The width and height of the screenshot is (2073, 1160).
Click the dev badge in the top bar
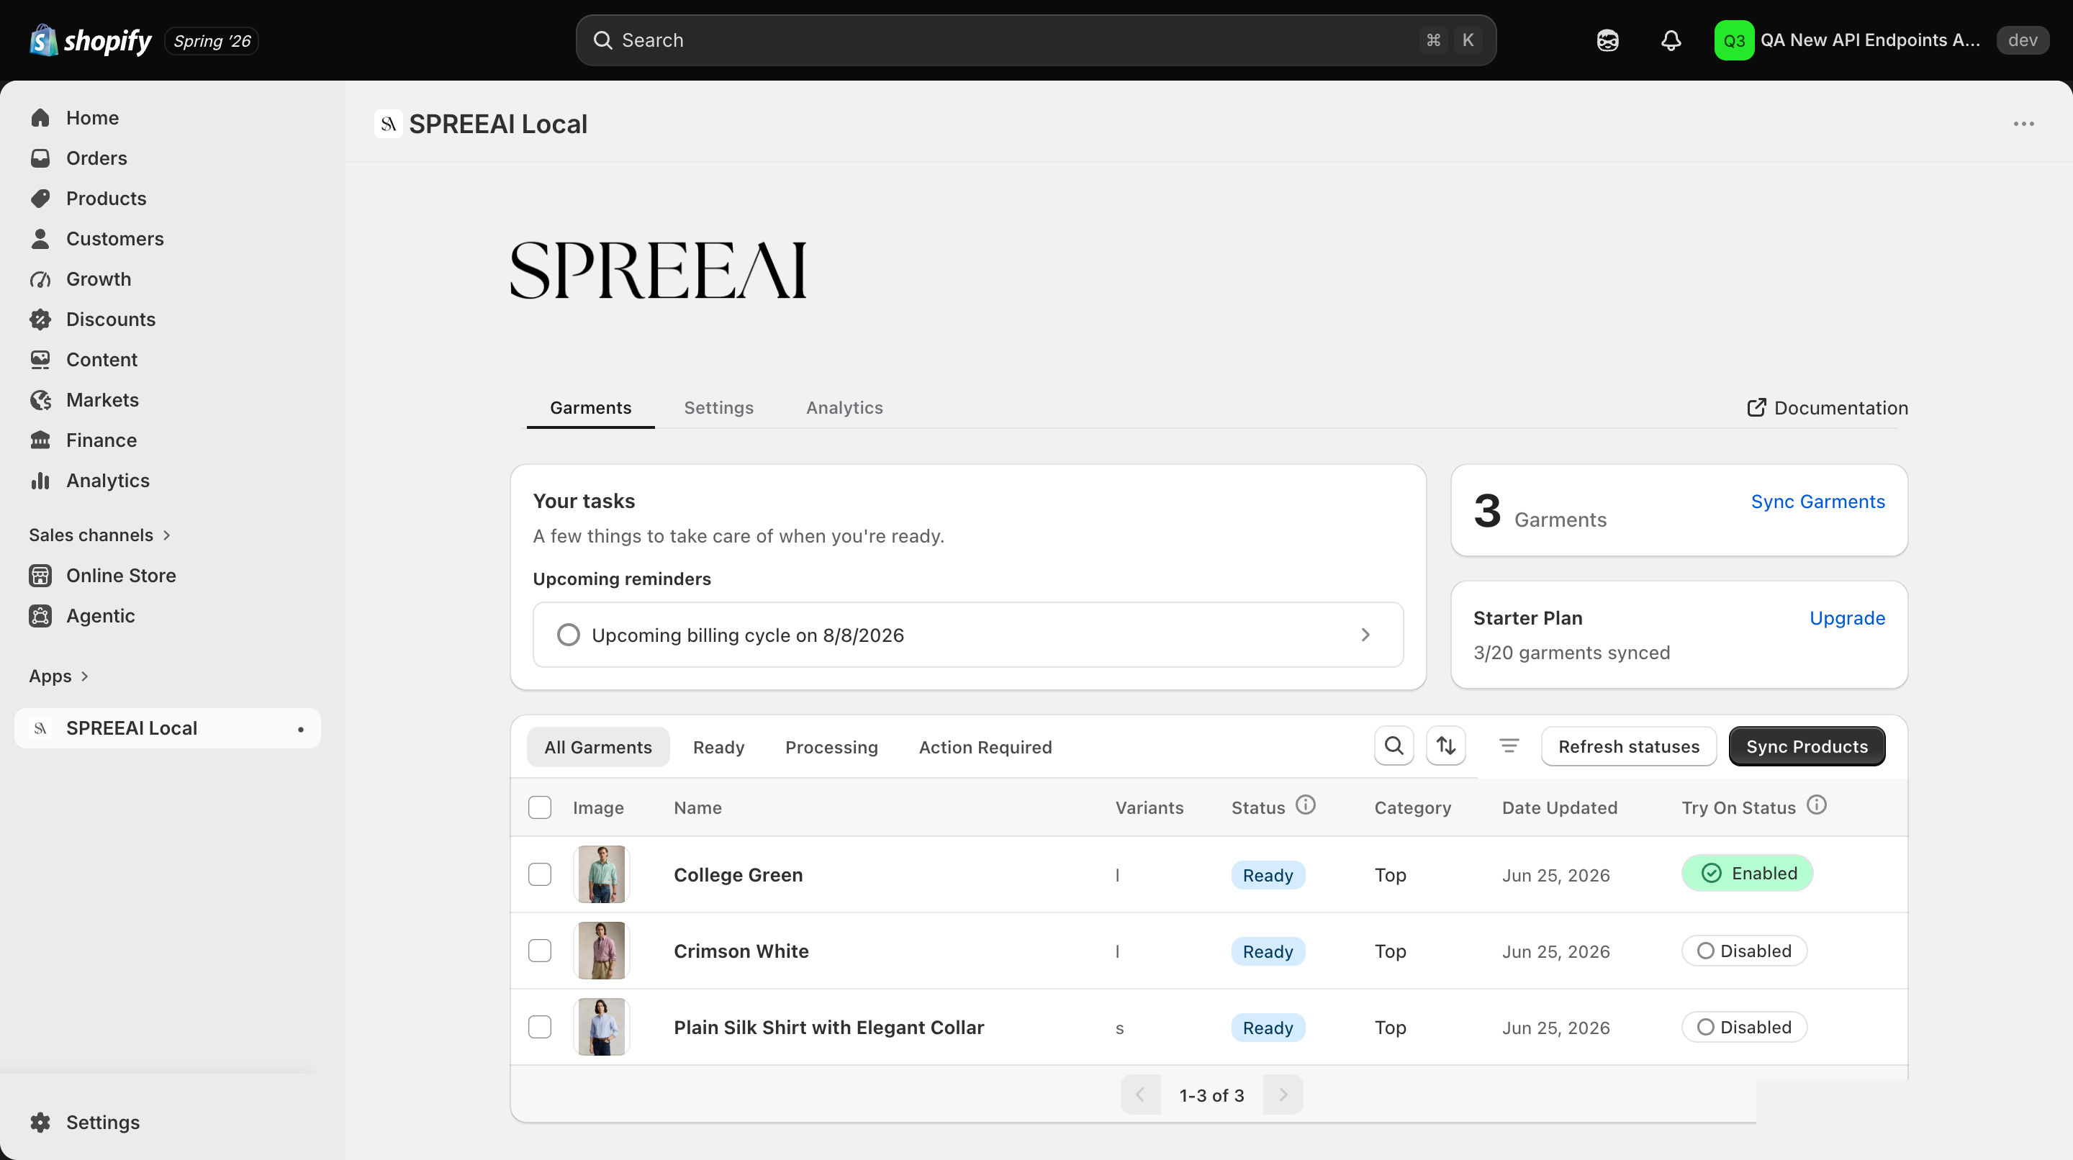click(2023, 40)
